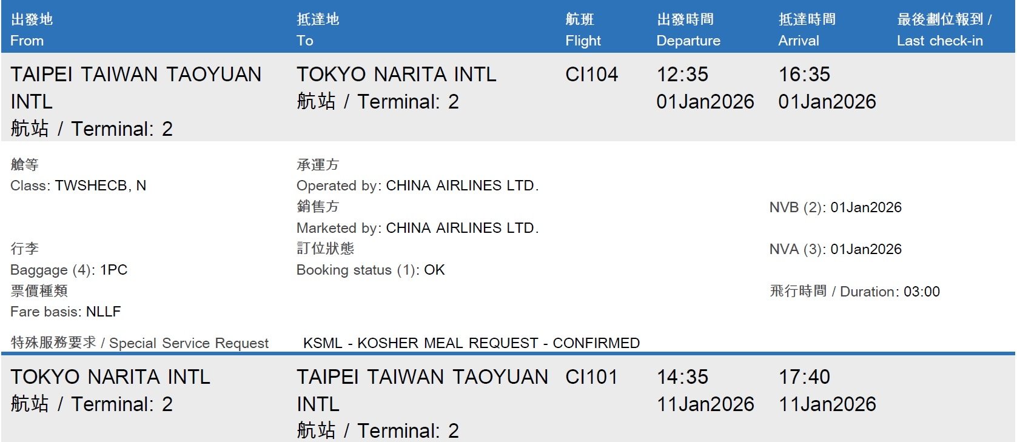Select flight number CI104
This screenshot has height=442, width=1017.
(x=591, y=75)
